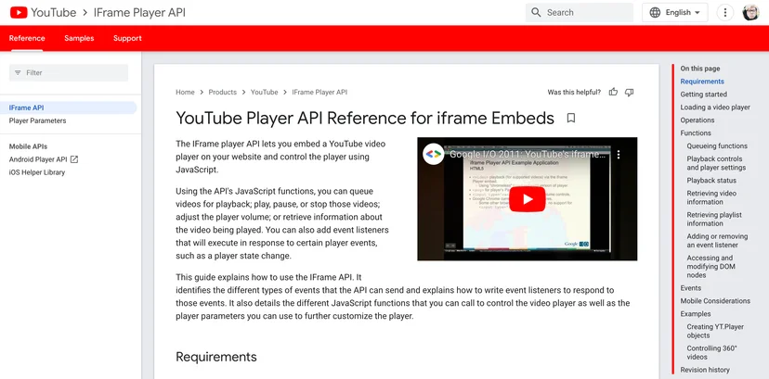Switch to the Samples tab
The height and width of the screenshot is (379, 769).
[79, 38]
